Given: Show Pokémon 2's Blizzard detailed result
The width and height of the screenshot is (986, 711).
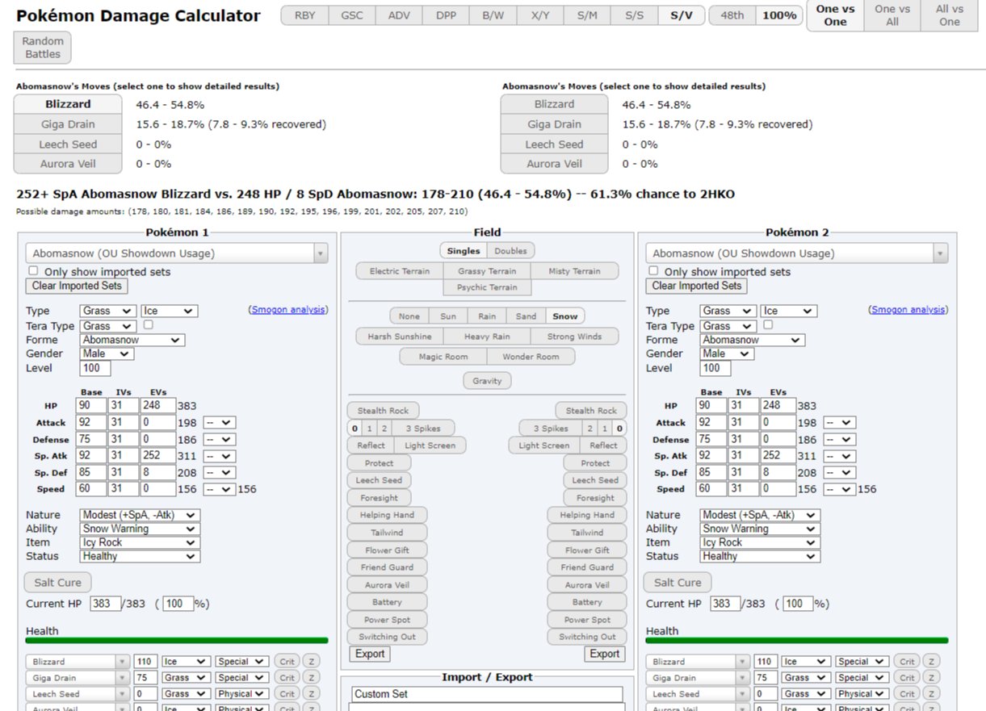Looking at the screenshot, I should [x=554, y=104].
